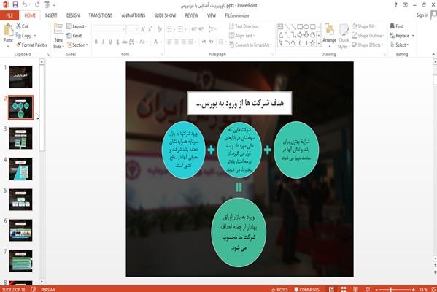Click the Redo icon in title bar
Viewport: 437px width, 292px height.
[37, 4]
